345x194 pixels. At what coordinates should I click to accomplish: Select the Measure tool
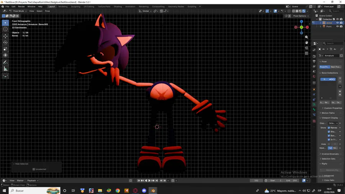click(5, 69)
